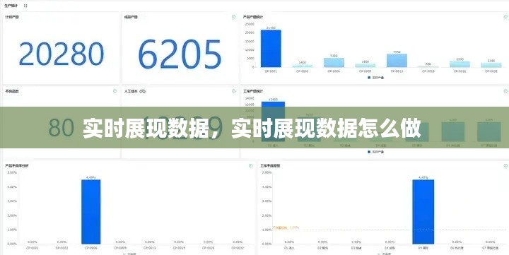The height and width of the screenshot is (255, 509).
Task: Click the 成品产量 card title
Action: click(131, 17)
